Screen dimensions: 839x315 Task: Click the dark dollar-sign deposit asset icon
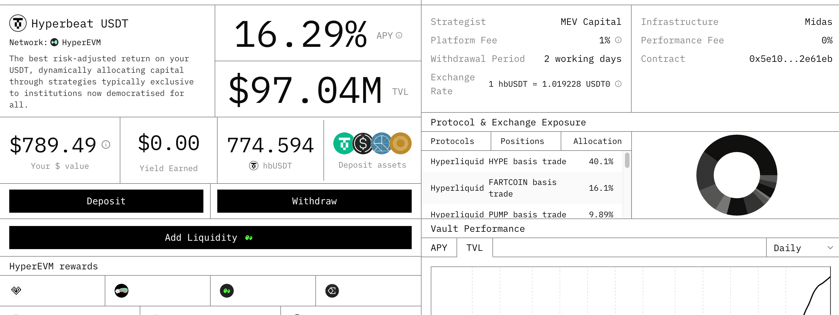pyautogui.click(x=363, y=144)
